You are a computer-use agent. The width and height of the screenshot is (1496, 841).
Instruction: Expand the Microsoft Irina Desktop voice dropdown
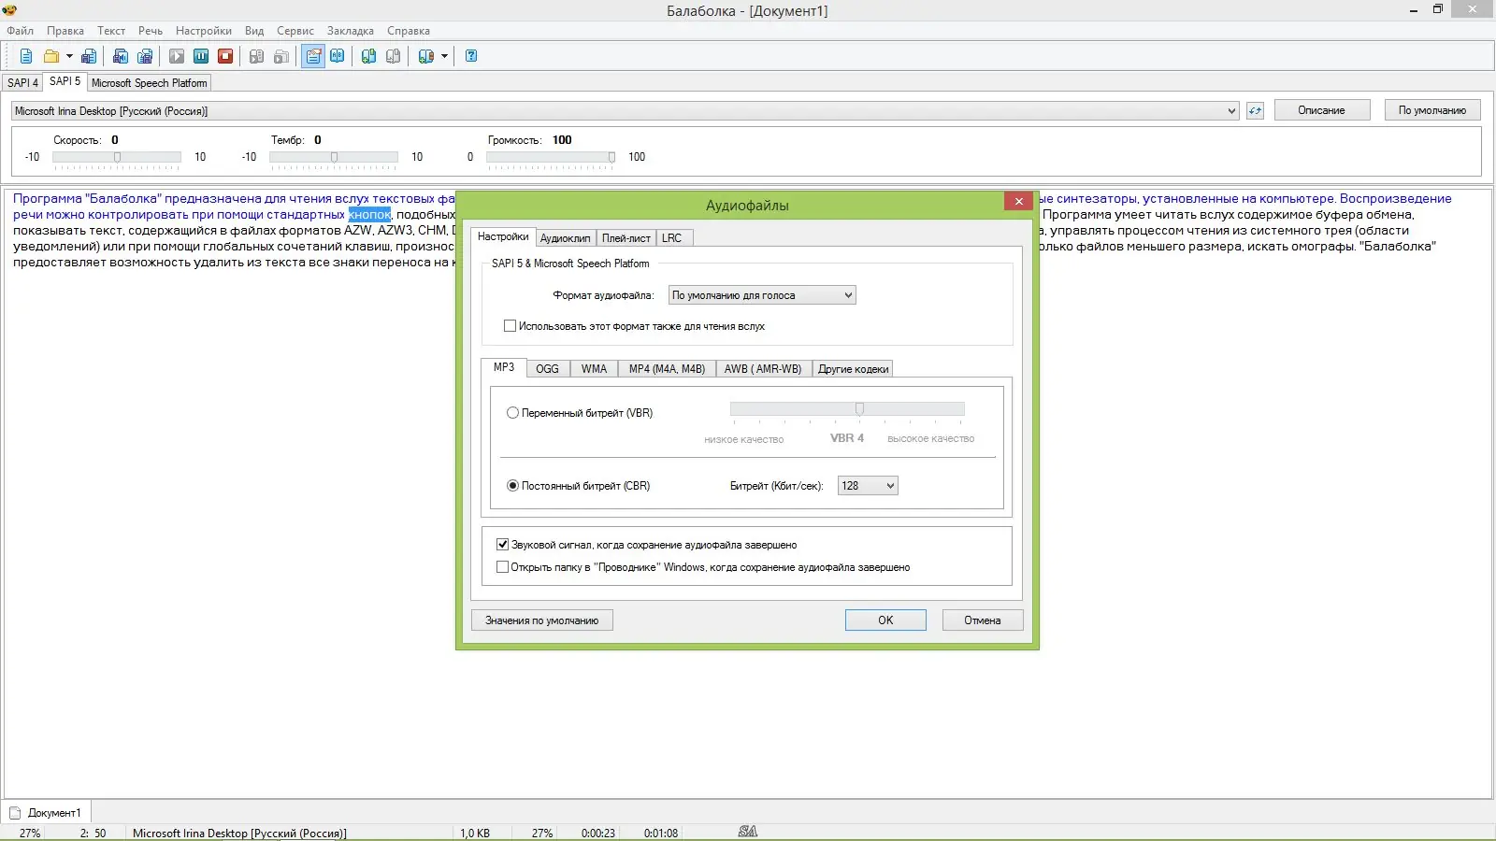point(1231,111)
